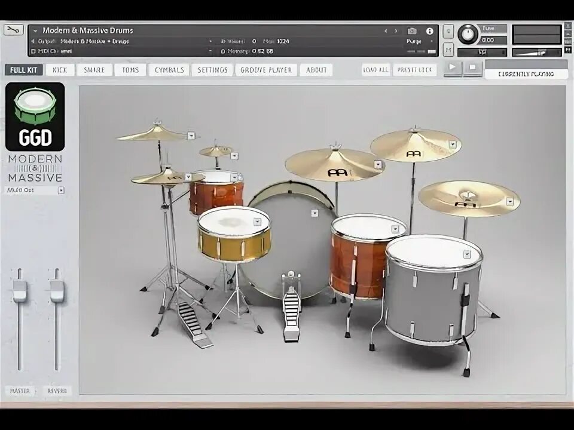Open the hi-hat cymbal dropdown

pyautogui.click(x=188, y=177)
